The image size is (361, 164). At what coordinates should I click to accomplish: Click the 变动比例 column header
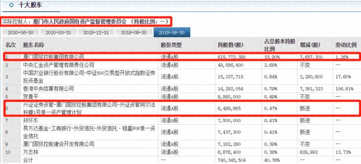click(x=346, y=45)
